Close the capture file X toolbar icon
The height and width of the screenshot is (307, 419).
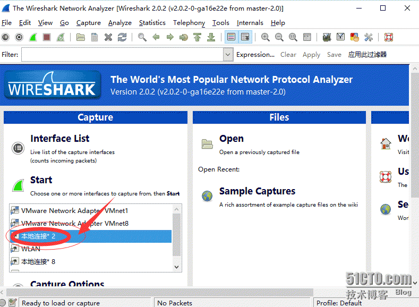point(108,37)
